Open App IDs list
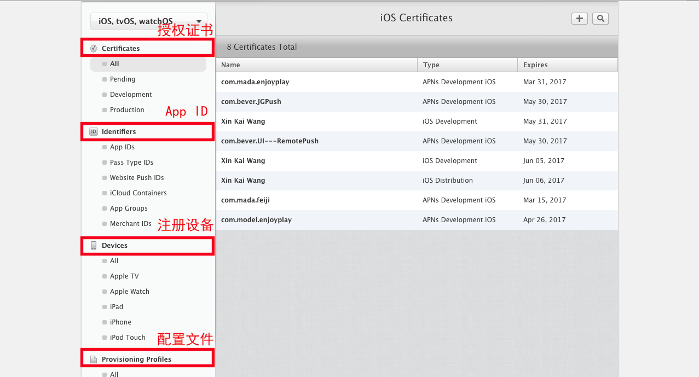 [122, 147]
